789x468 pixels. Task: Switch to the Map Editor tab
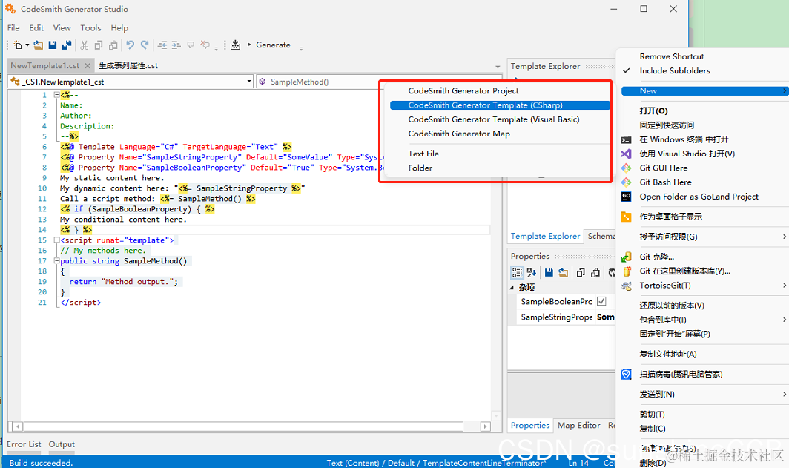[x=578, y=425]
